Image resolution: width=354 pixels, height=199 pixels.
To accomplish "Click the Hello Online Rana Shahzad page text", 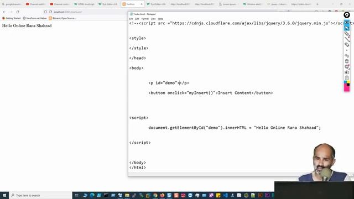I will pos(27,26).
